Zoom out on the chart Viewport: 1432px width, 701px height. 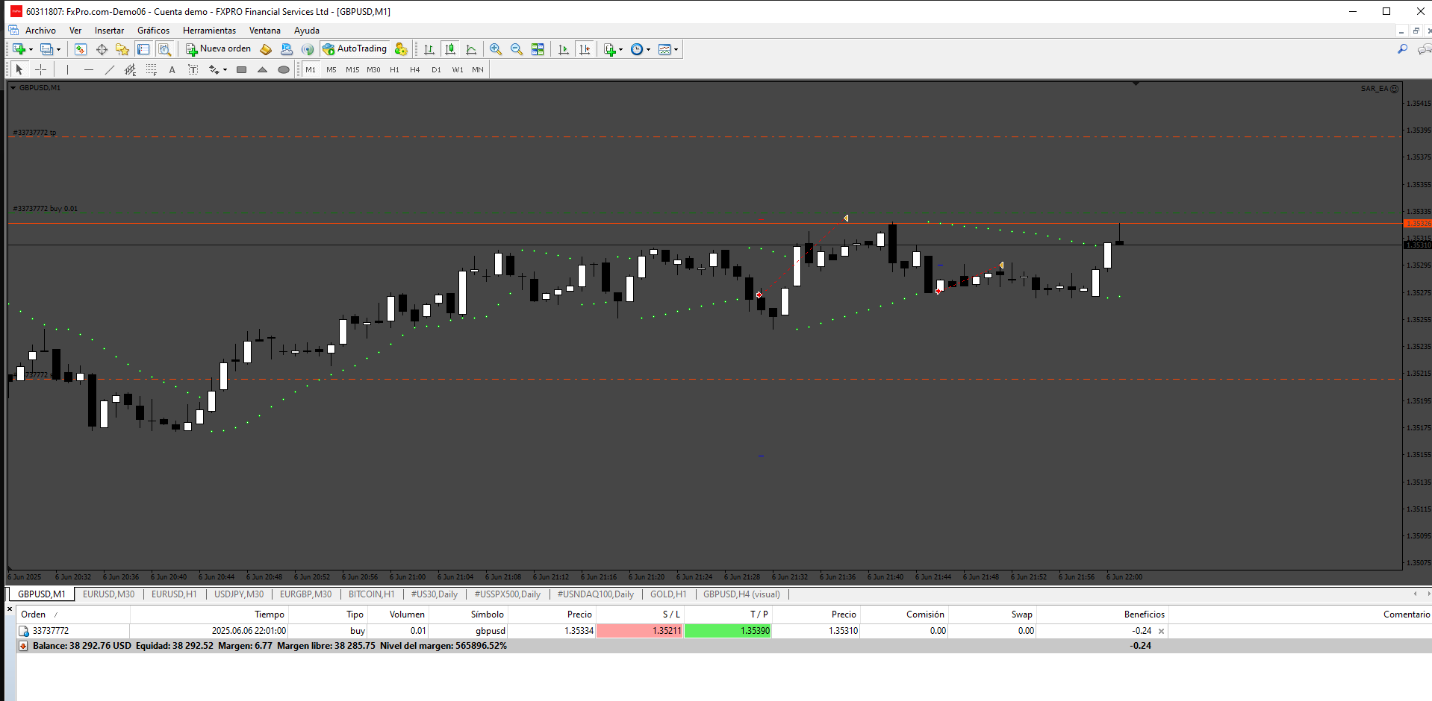point(516,49)
